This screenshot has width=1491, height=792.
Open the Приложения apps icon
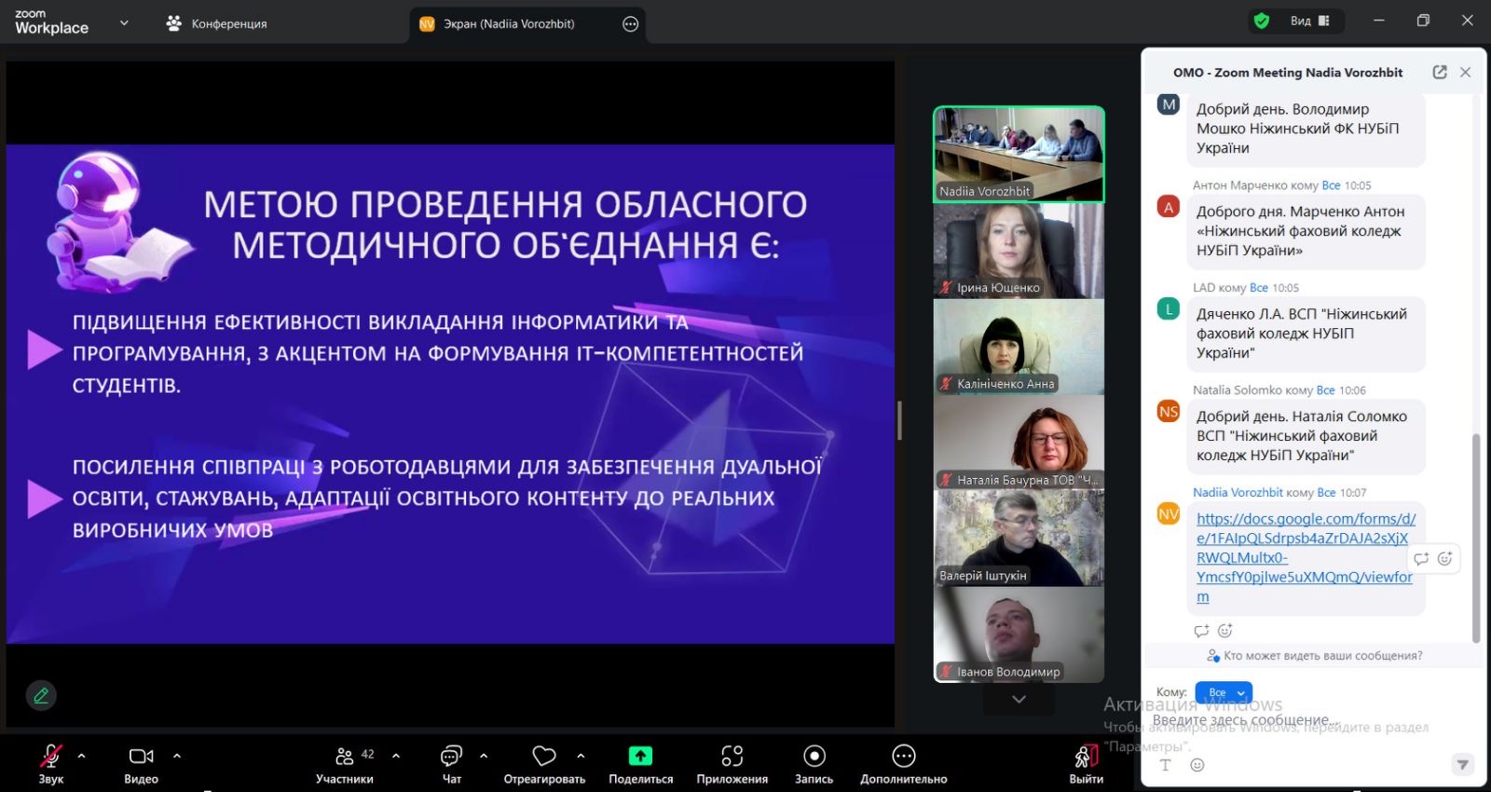click(x=732, y=756)
